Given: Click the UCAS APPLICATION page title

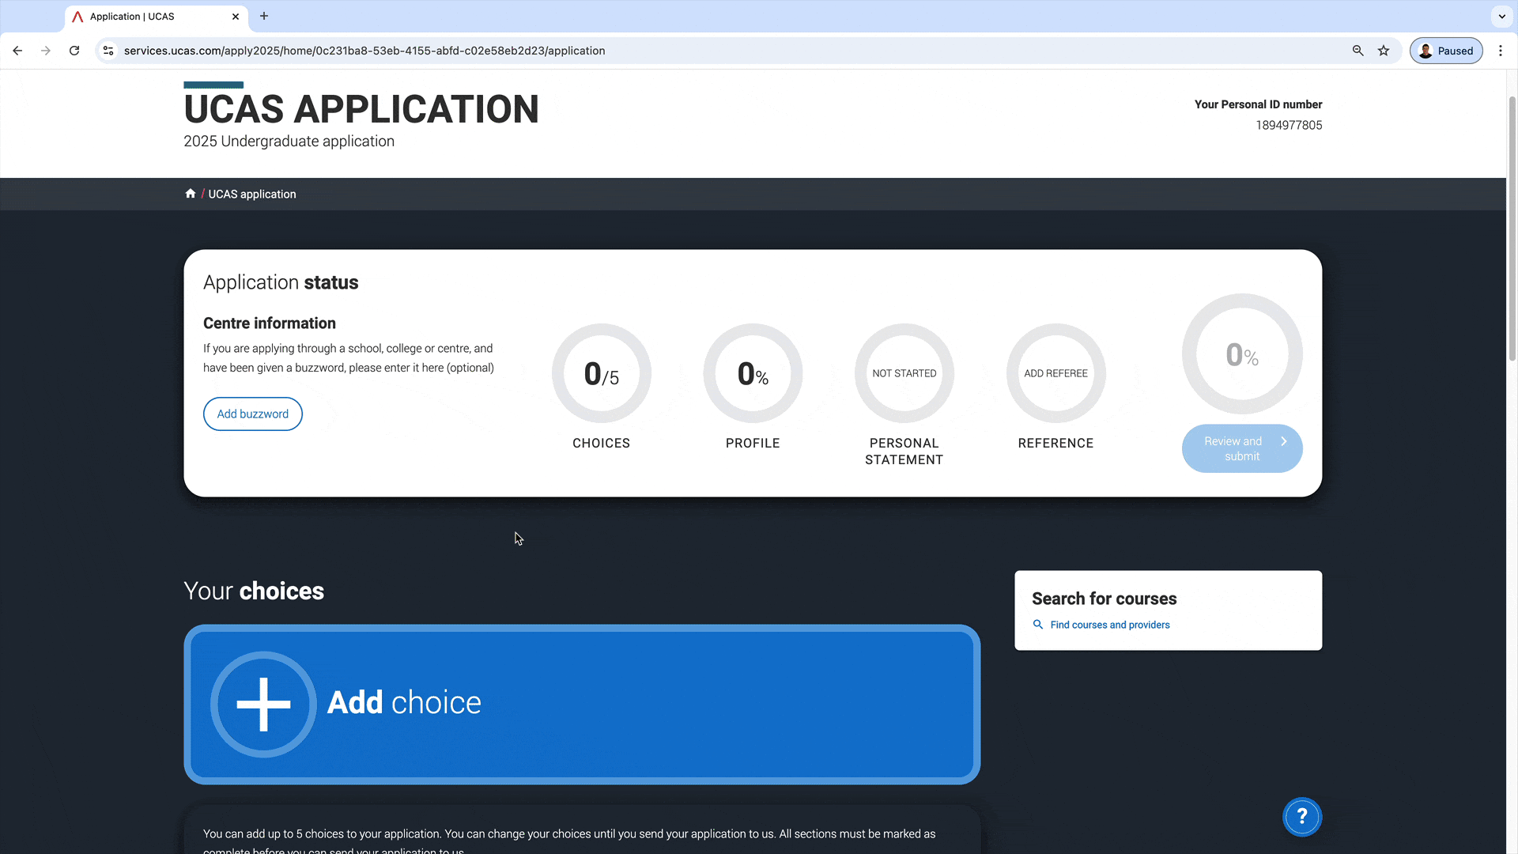Looking at the screenshot, I should point(361,109).
